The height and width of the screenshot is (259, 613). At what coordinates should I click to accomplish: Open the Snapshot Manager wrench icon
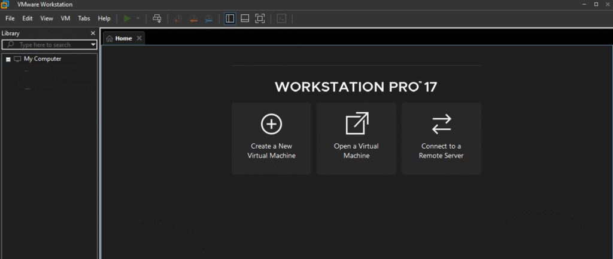pyautogui.click(x=209, y=18)
